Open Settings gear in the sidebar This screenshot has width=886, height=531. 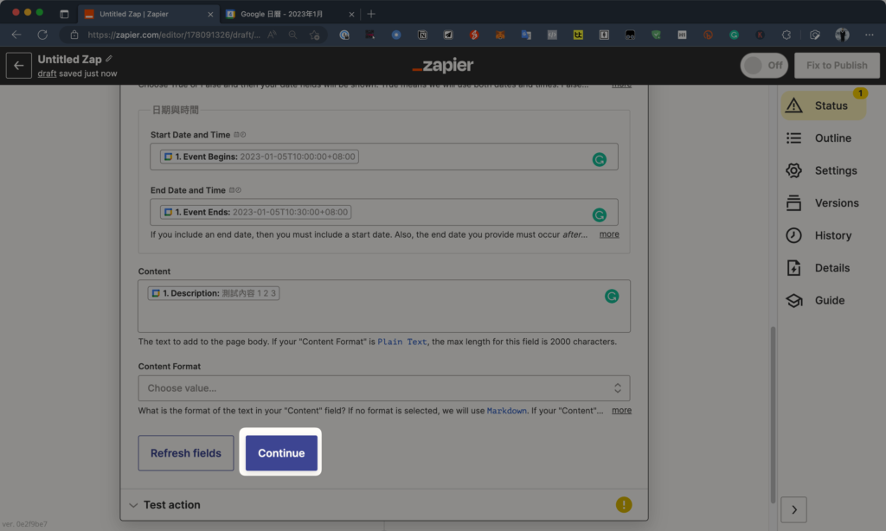pyautogui.click(x=794, y=170)
